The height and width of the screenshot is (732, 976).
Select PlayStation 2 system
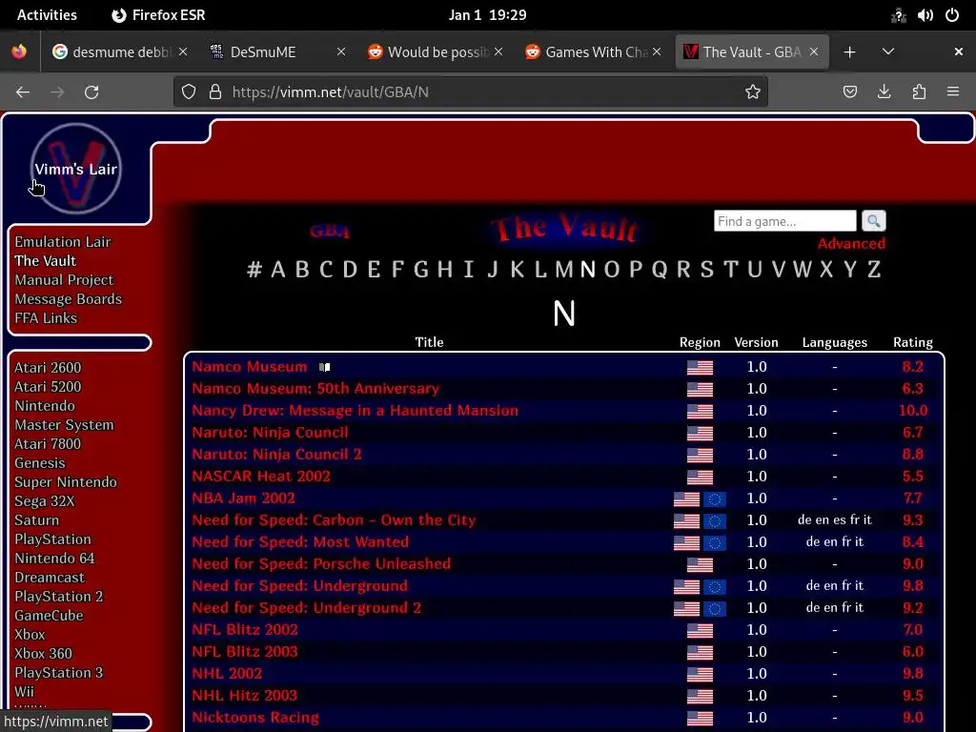58,597
